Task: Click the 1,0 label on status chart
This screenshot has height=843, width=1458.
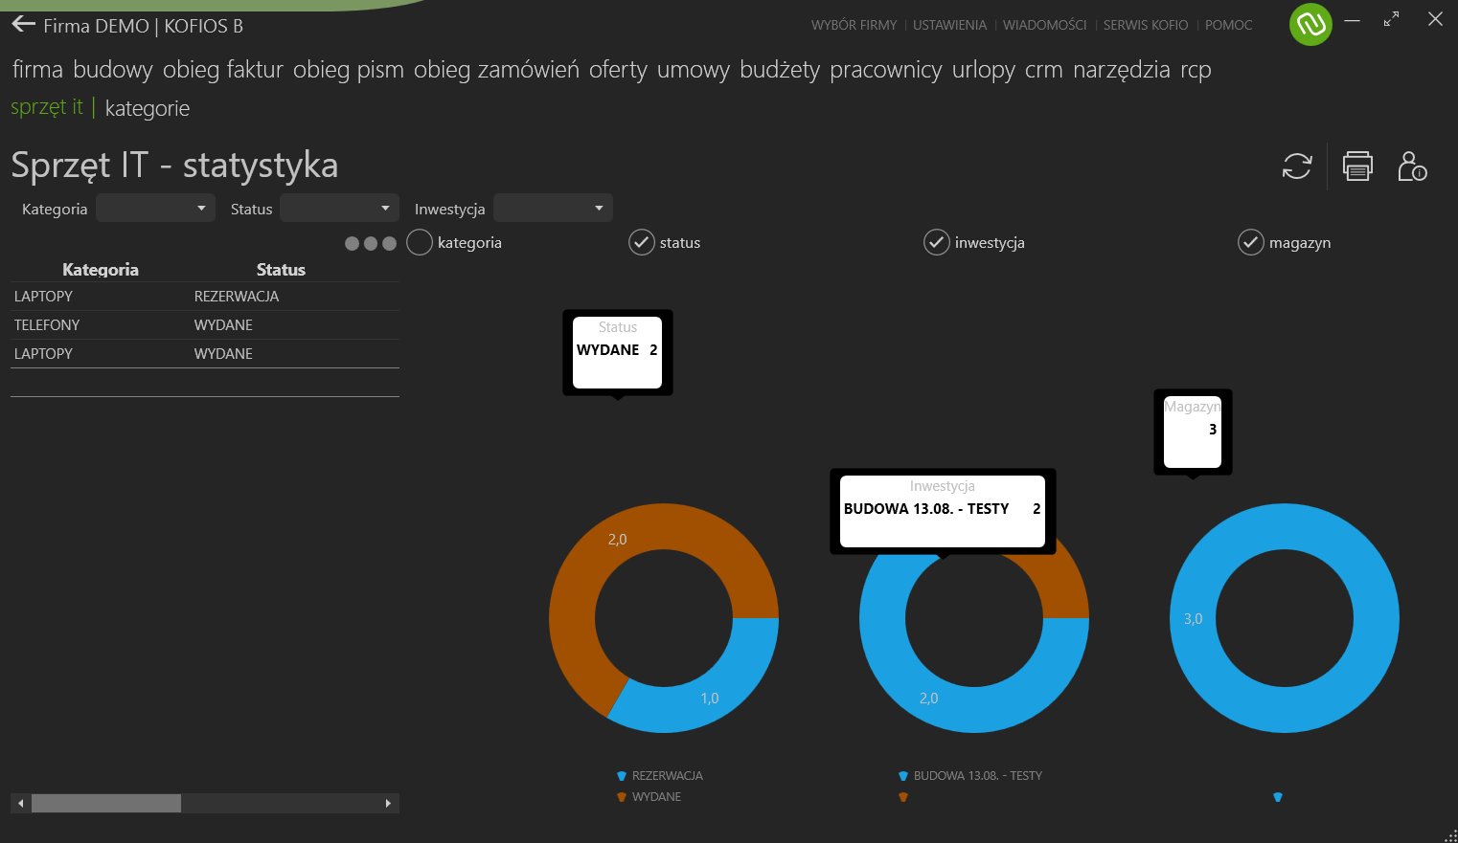Action: click(x=710, y=699)
